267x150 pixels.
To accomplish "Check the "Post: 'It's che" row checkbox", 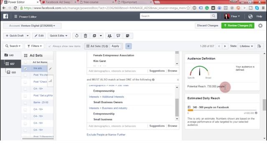I will pyautogui.click(x=25, y=75).
